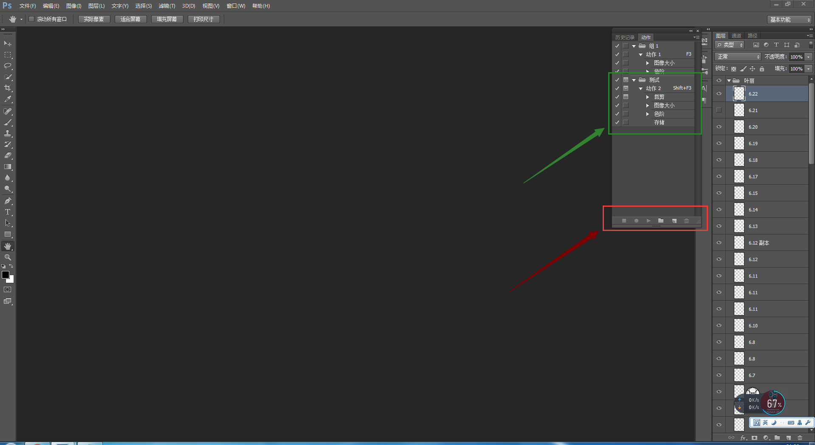Screen dimensions: 815x445
Task: Hide layer 6.20 visibility eye
Action: point(719,127)
